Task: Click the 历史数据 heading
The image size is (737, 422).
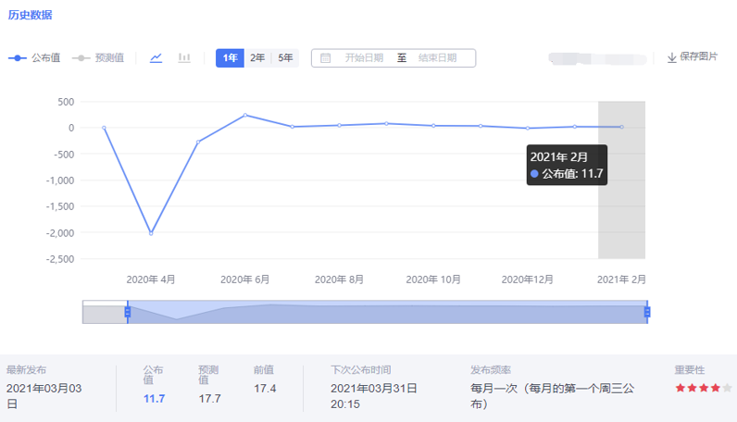Action: 30,15
